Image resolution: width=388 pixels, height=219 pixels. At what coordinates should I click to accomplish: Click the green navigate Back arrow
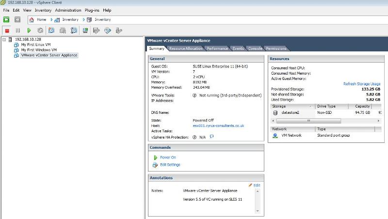tap(6, 19)
